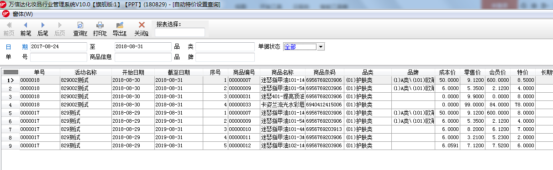Click the 活动名称 column header

point(85,72)
